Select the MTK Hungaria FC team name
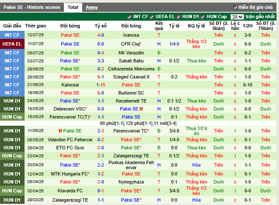 pos(69,174)
